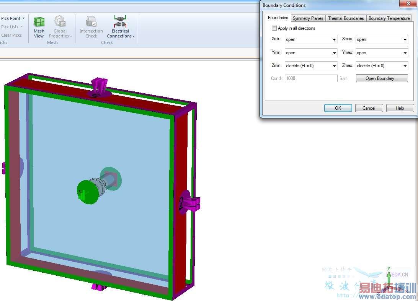Open Global Properties mesh settings
418x301 pixels.
(x=60, y=28)
